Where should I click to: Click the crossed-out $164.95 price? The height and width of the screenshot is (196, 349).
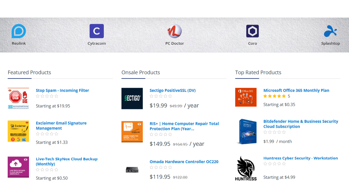[180, 144]
